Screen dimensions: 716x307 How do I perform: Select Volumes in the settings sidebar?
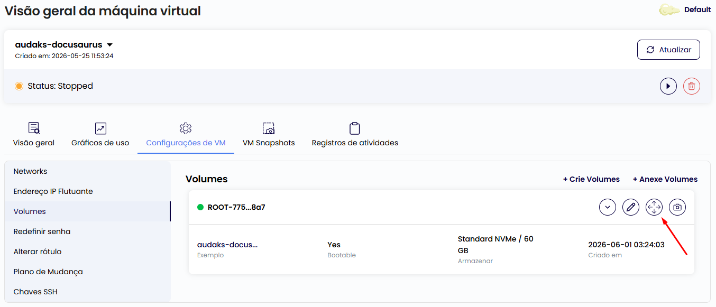coord(87,211)
